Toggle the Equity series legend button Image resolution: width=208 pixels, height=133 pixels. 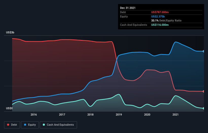pyautogui.click(x=30, y=125)
